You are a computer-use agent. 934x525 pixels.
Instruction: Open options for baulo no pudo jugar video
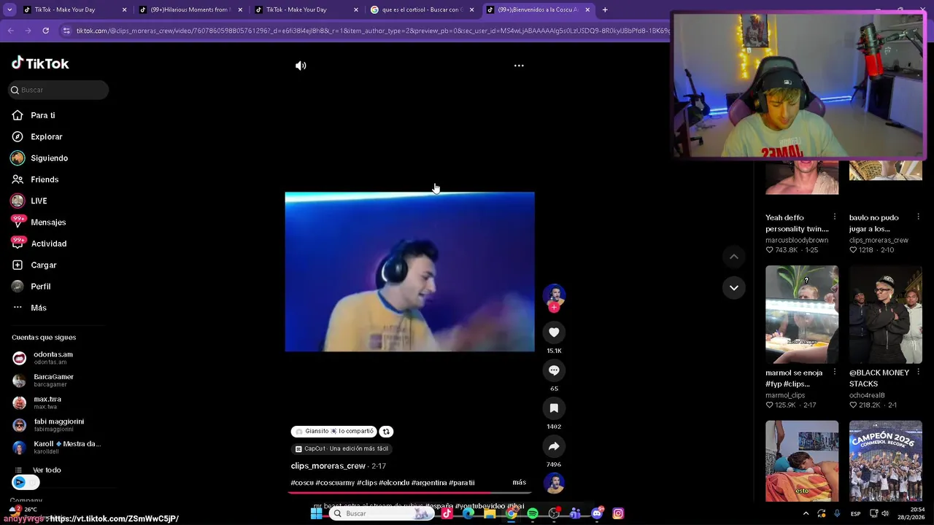pyautogui.click(x=918, y=217)
